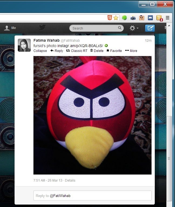Click the 12m timestamp
Viewport: 175px width, 207px height.
coord(148,41)
